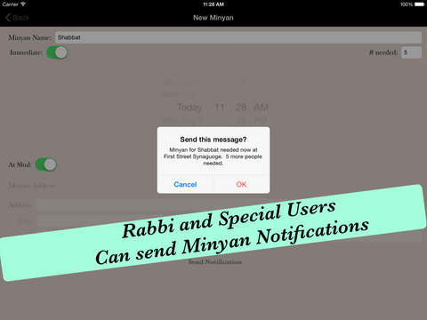
Task: Select AM in the time picker
Action: click(262, 108)
